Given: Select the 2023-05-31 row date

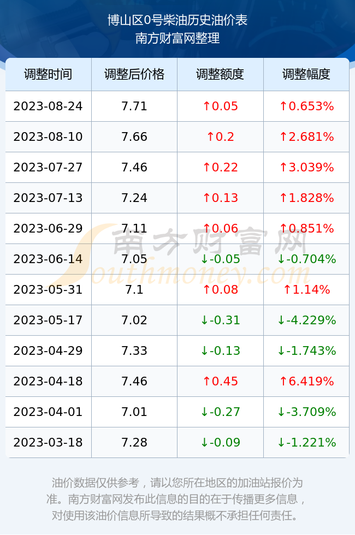Looking at the screenshot, I should tap(48, 289).
